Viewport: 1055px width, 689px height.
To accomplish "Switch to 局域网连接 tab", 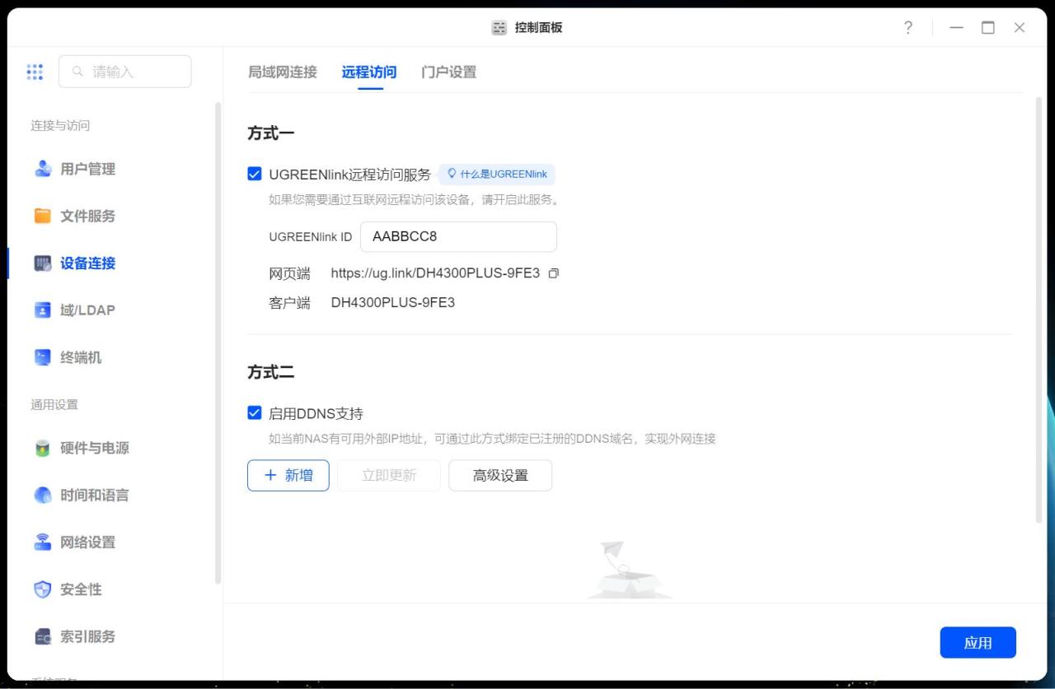I will tap(283, 72).
